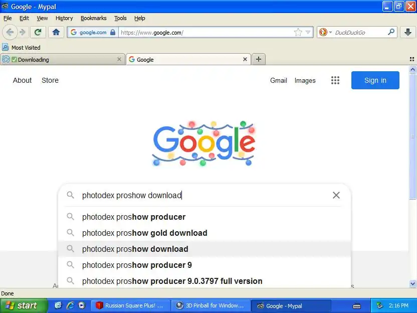
Task: Click the Most Visited bookmarks icon
Action: pyautogui.click(x=6, y=47)
